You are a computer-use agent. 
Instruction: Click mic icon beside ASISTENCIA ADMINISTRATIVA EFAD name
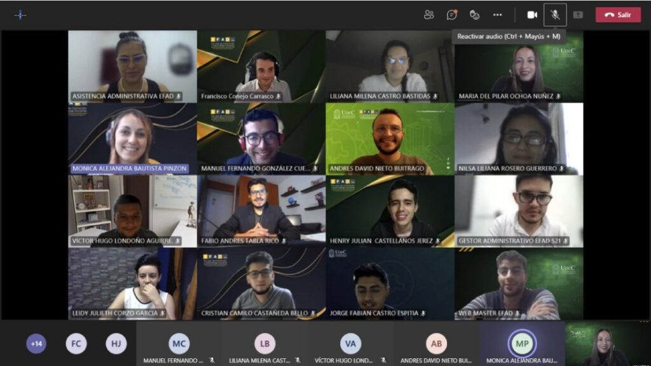coord(179,97)
